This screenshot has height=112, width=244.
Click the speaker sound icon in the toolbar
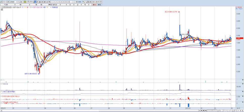tap(21, 2)
